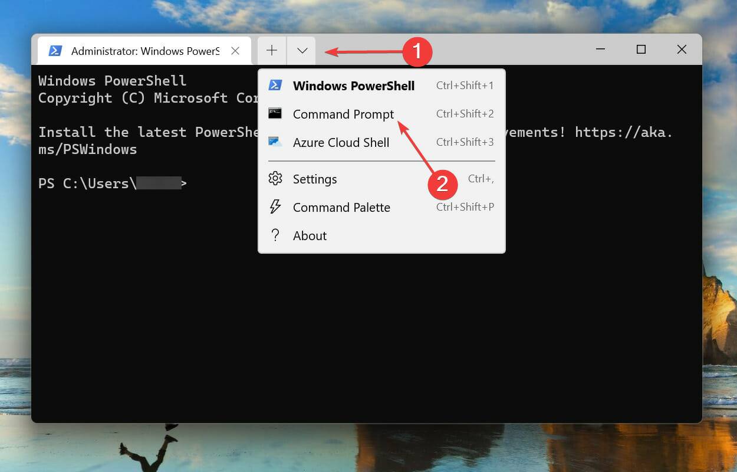Viewport: 737px width, 472px height.
Task: Open a new tab with the plus icon
Action: 271,50
